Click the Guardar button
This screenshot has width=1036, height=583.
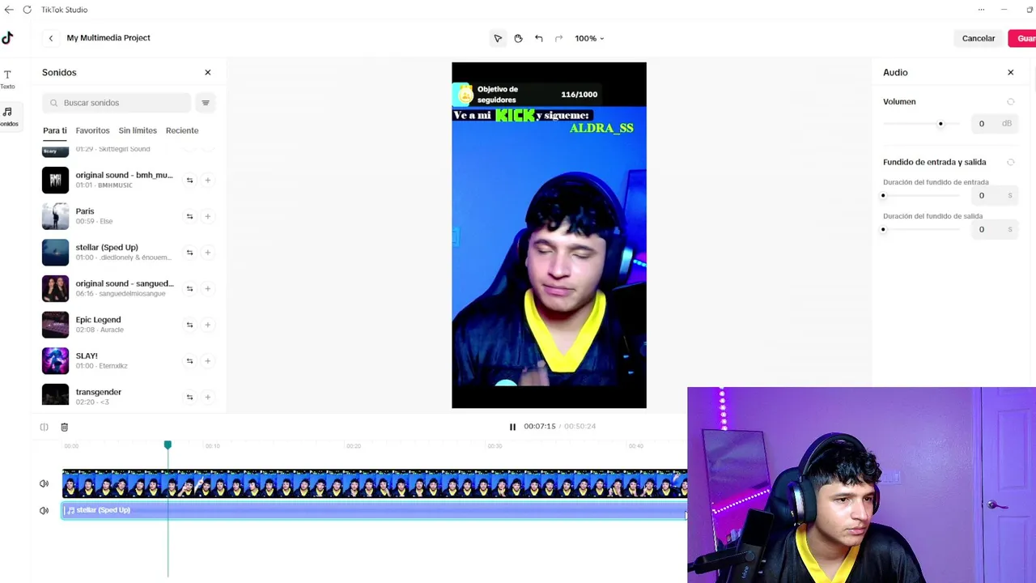point(1023,38)
